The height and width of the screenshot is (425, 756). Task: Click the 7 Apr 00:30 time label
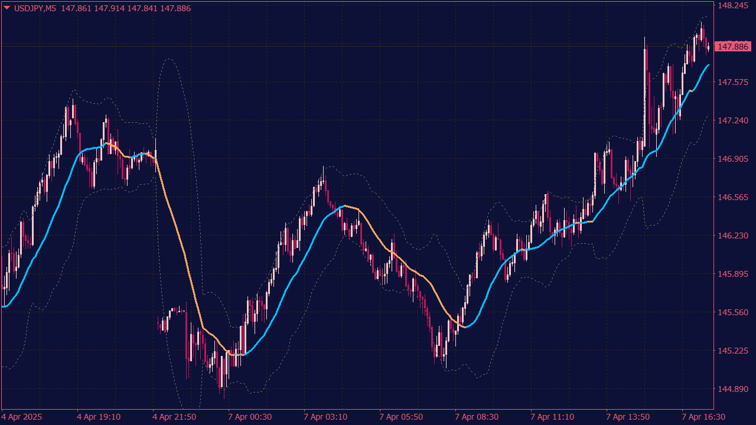(x=250, y=417)
